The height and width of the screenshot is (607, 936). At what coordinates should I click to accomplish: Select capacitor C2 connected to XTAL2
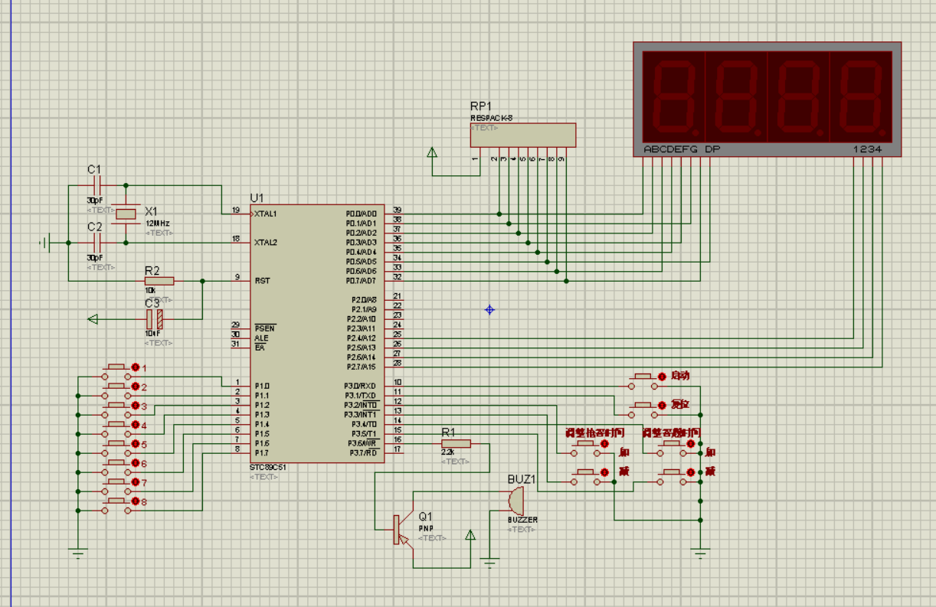(x=97, y=243)
